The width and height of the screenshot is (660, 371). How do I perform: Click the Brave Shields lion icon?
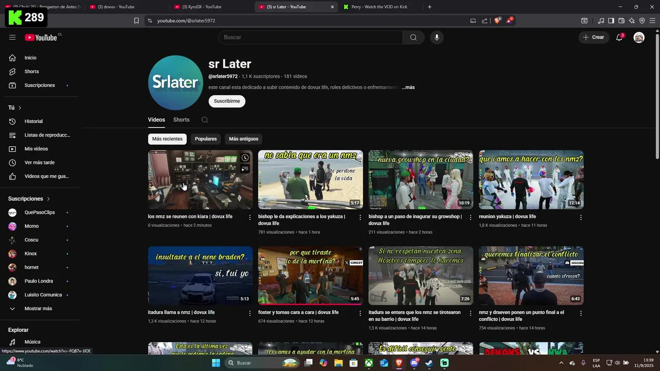(497, 21)
